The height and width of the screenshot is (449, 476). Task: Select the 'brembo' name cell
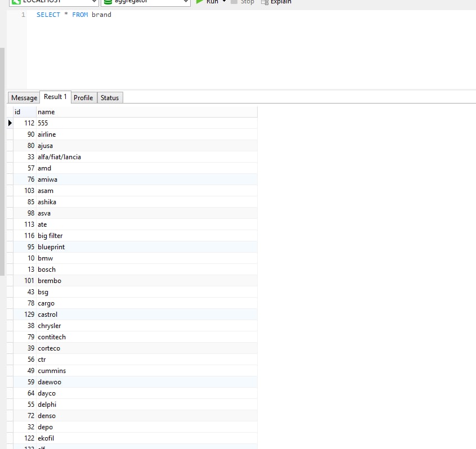[x=147, y=281]
